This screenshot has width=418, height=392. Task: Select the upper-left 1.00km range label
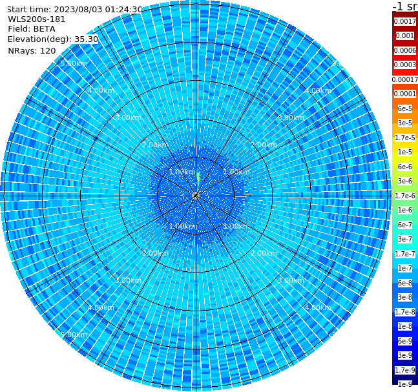pos(182,172)
